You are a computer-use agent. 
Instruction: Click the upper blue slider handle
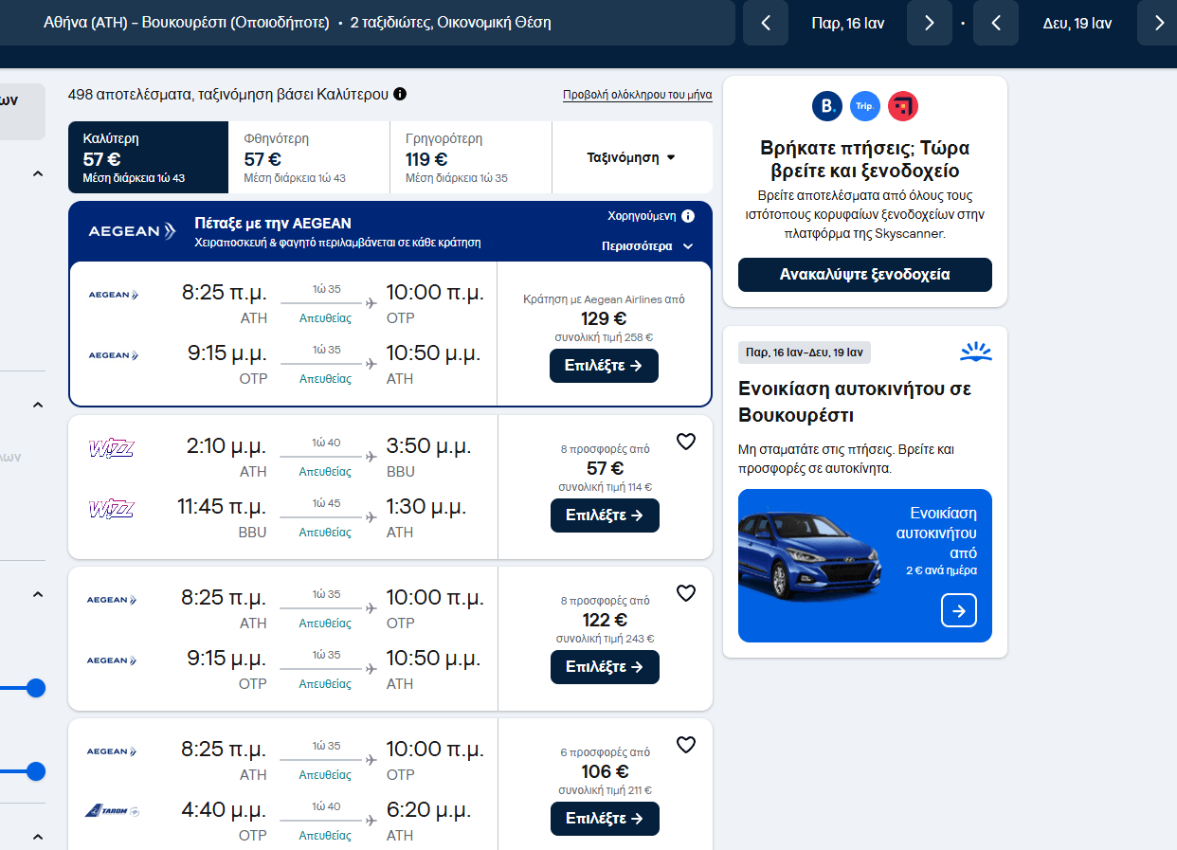pyautogui.click(x=36, y=688)
